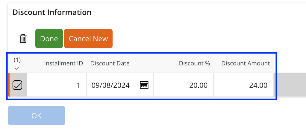
Task: Click the date field showing 09/08/2024
Action: [111, 85]
